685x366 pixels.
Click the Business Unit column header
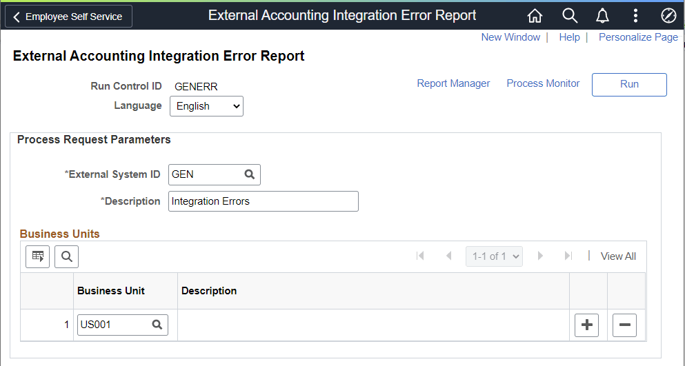click(x=111, y=291)
